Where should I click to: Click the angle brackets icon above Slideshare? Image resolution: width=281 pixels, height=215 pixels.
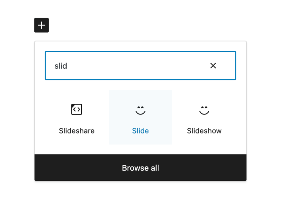tap(76, 109)
